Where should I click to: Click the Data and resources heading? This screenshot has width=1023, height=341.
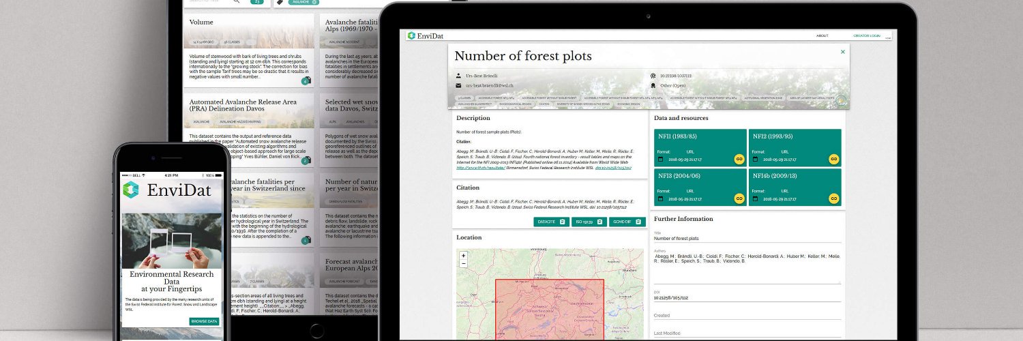click(681, 118)
